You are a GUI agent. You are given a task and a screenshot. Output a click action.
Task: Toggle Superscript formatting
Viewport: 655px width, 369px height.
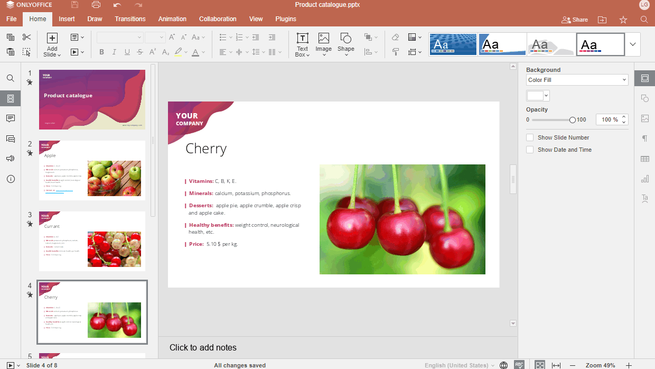point(153,52)
